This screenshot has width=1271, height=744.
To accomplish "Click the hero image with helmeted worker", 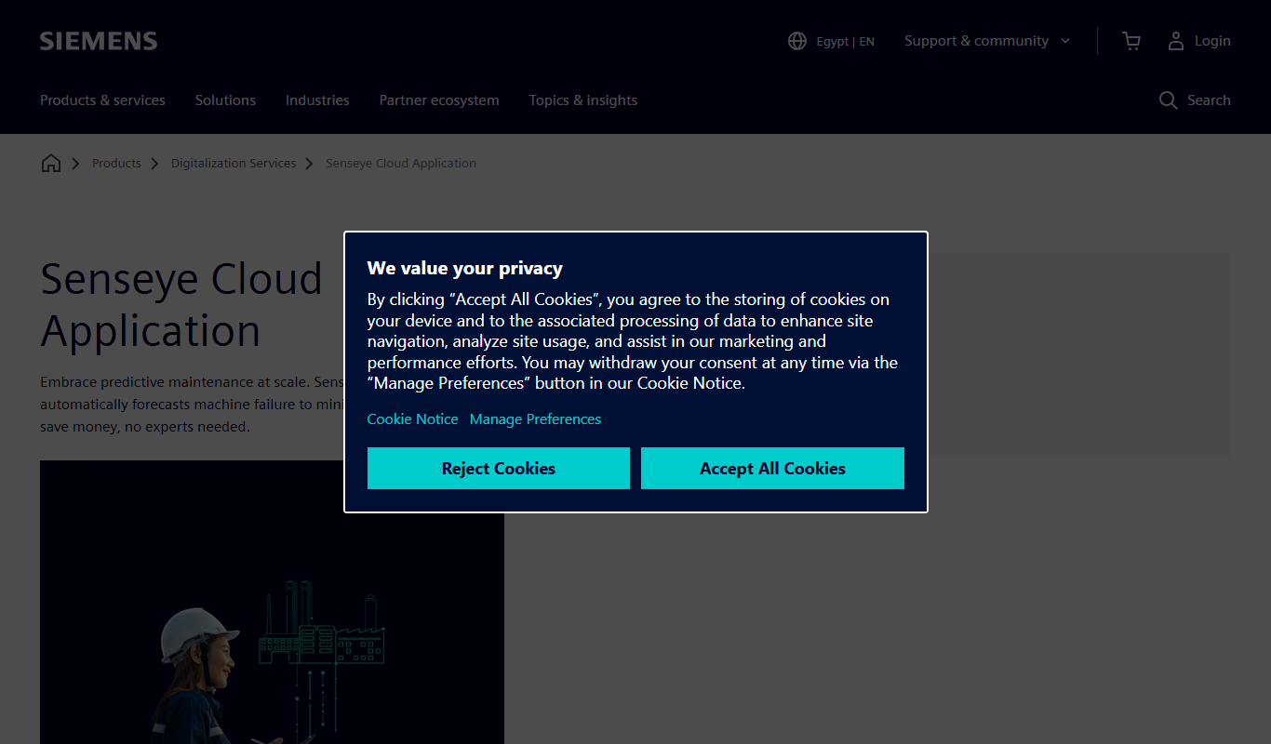I will click(272, 602).
